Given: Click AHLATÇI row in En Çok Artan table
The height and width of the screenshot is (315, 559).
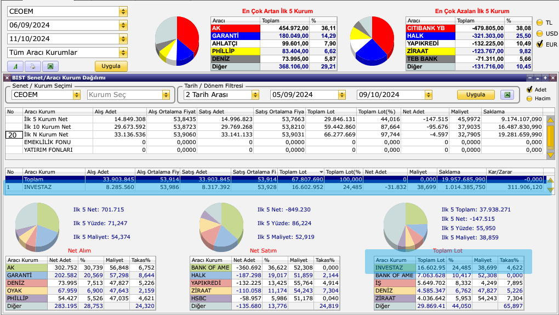Looking at the screenshot, I should point(274,43).
